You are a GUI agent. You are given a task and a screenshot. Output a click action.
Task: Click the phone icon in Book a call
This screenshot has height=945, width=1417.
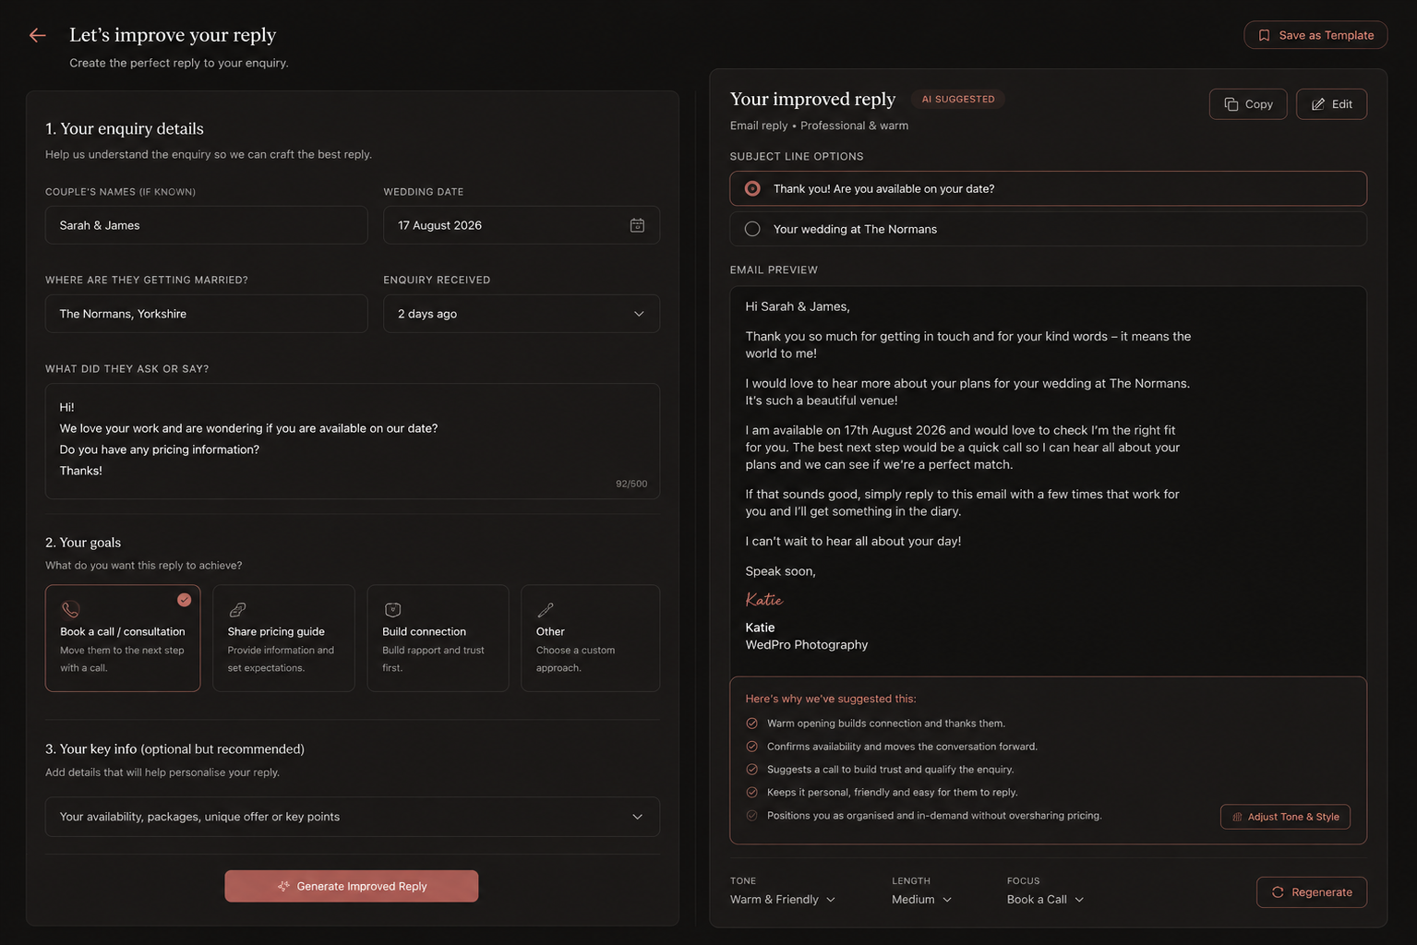[70, 609]
